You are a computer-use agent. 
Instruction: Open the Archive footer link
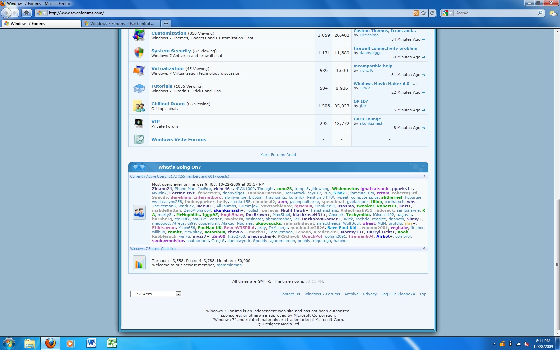pos(351,294)
